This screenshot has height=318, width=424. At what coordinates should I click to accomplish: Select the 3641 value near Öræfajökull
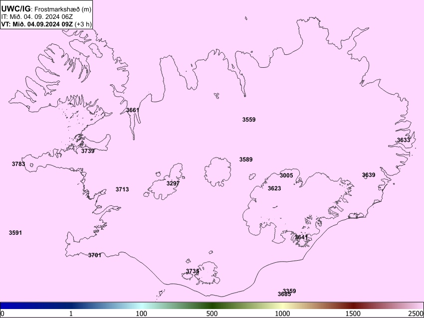click(x=301, y=237)
